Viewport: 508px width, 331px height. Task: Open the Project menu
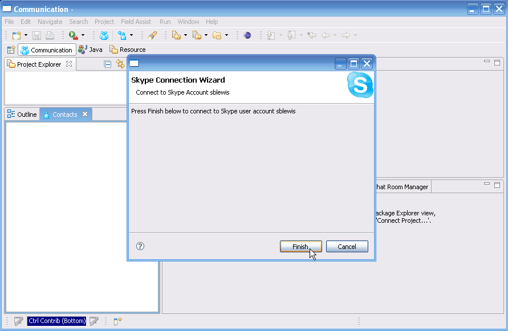pyautogui.click(x=104, y=22)
